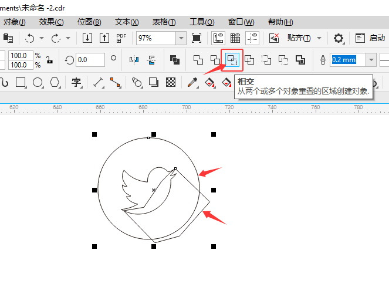Click the top-center selection handle
This screenshot has width=389, height=294.
coord(154,134)
